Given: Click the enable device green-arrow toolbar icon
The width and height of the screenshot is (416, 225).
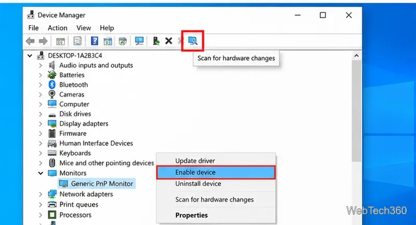Looking at the screenshot, I should tap(156, 41).
